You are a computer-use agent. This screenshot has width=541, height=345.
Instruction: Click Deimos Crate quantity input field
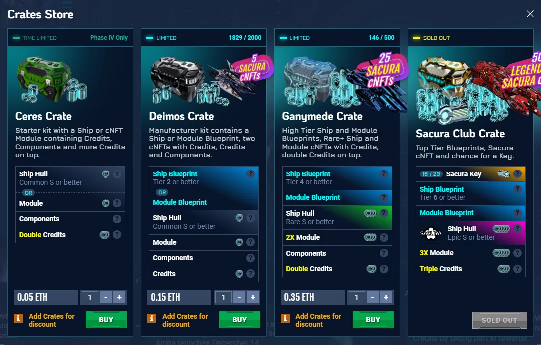coord(223,297)
